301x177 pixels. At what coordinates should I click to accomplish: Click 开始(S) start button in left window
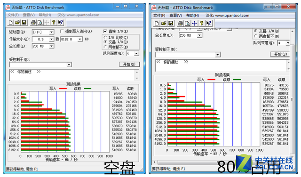(129, 64)
